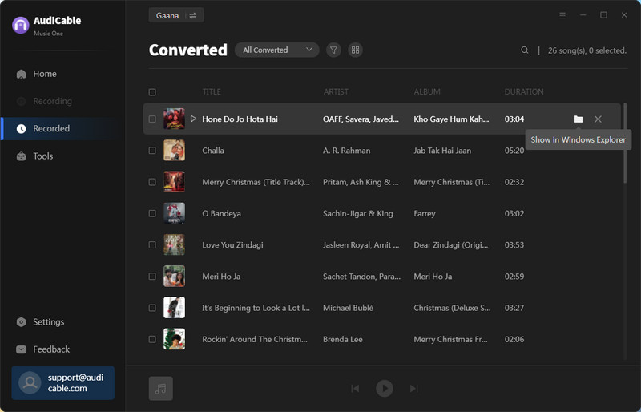The height and width of the screenshot is (412, 641).
Task: Click the play button in player bar
Action: (x=385, y=388)
